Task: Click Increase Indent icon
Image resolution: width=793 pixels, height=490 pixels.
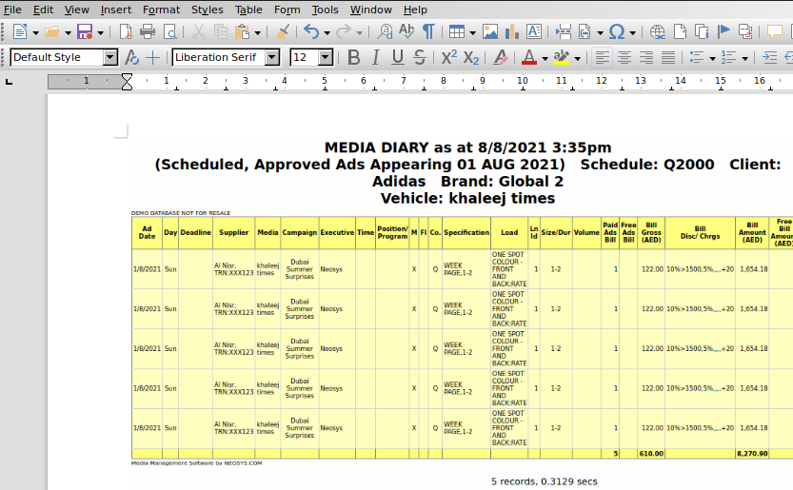Action: (x=769, y=58)
